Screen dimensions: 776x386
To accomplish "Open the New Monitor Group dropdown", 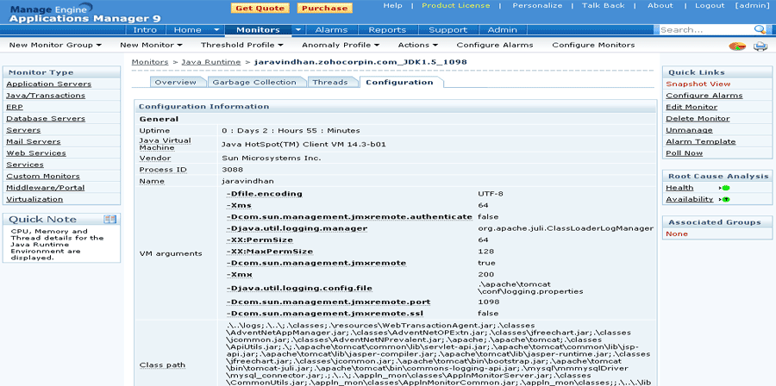I will pos(55,45).
